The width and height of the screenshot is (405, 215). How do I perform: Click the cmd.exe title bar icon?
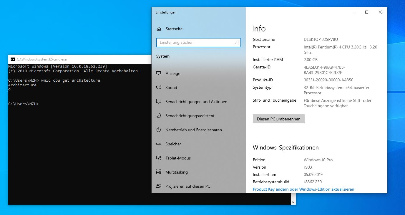[13, 59]
